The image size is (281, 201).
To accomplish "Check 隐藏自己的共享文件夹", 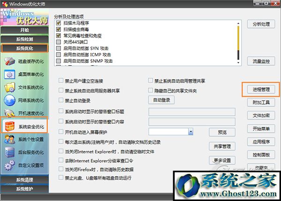I will tap(150, 90).
